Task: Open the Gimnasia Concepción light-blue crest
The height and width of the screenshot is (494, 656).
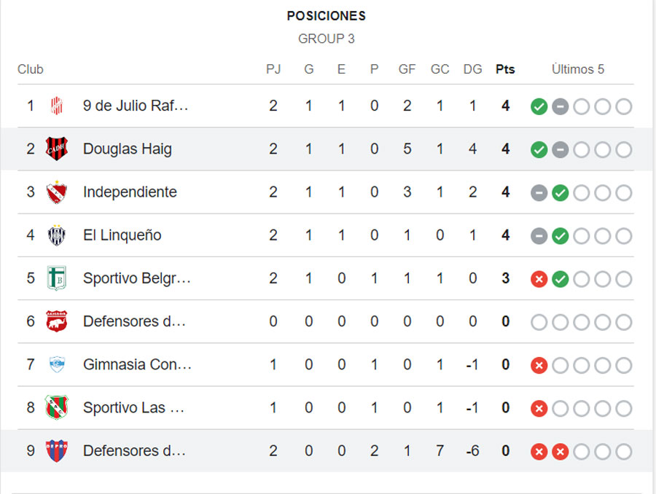Action: [x=56, y=364]
